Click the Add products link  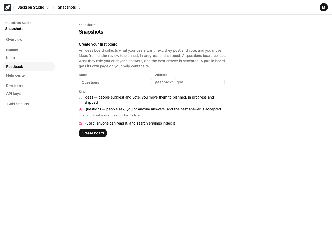tap(17, 104)
